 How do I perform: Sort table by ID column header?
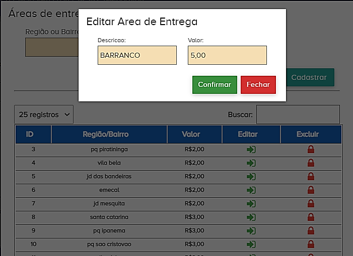[x=30, y=135]
